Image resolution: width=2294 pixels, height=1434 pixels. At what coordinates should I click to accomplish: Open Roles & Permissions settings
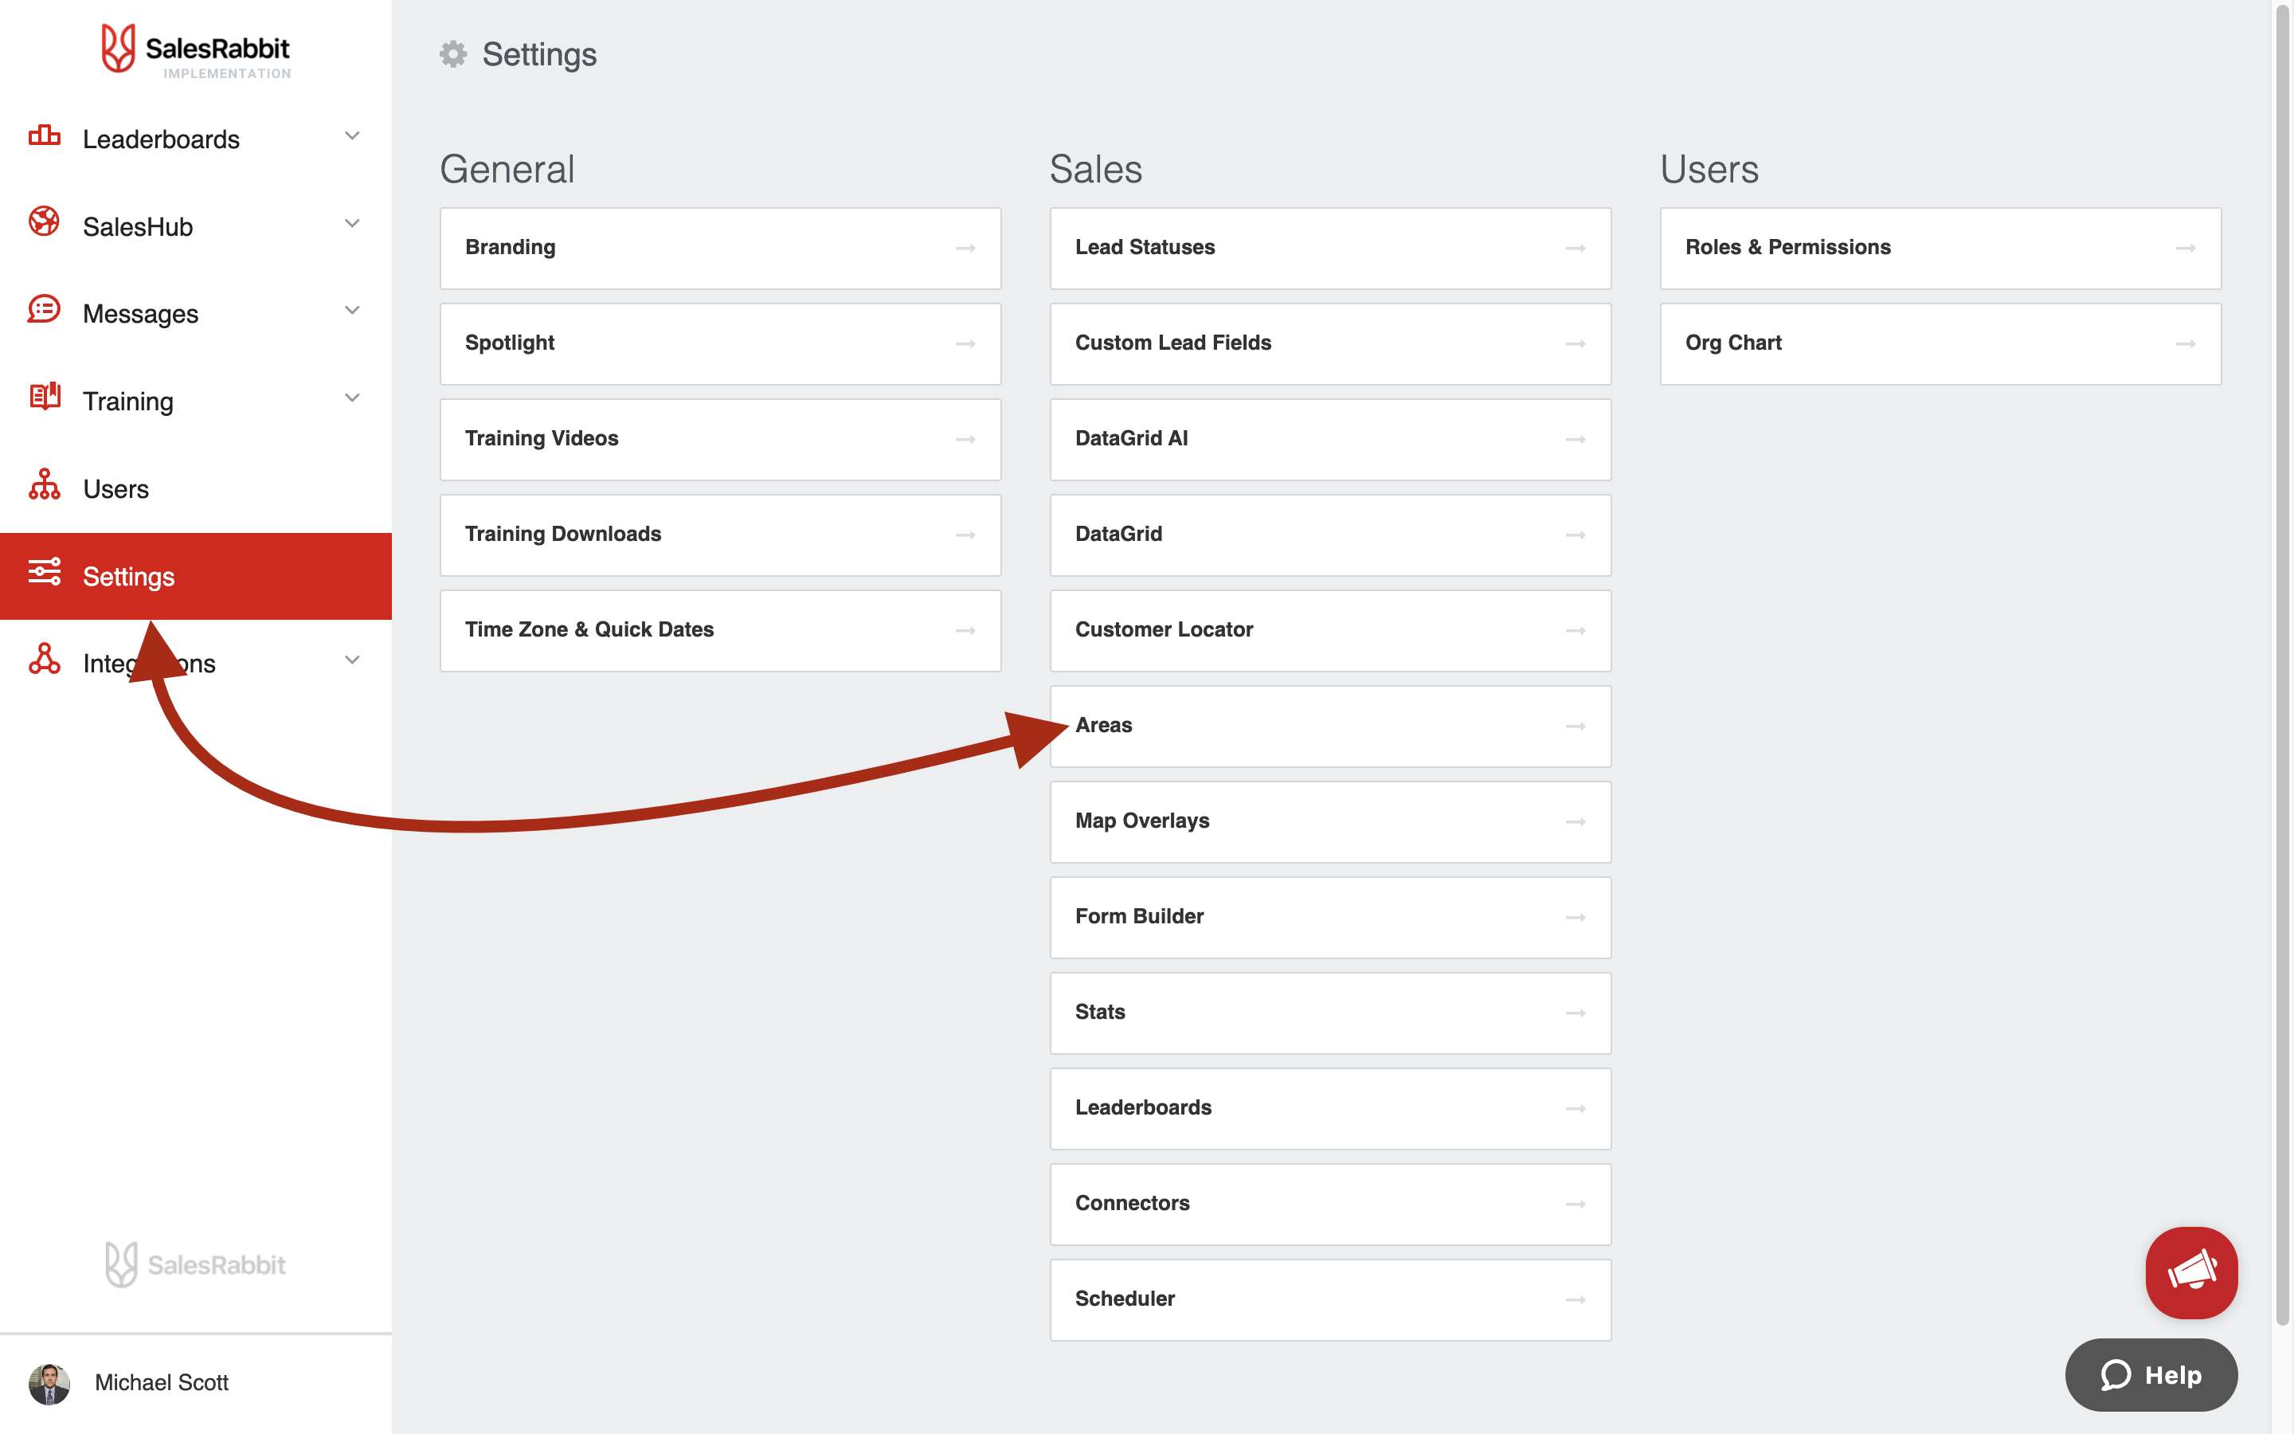pyautogui.click(x=1940, y=249)
